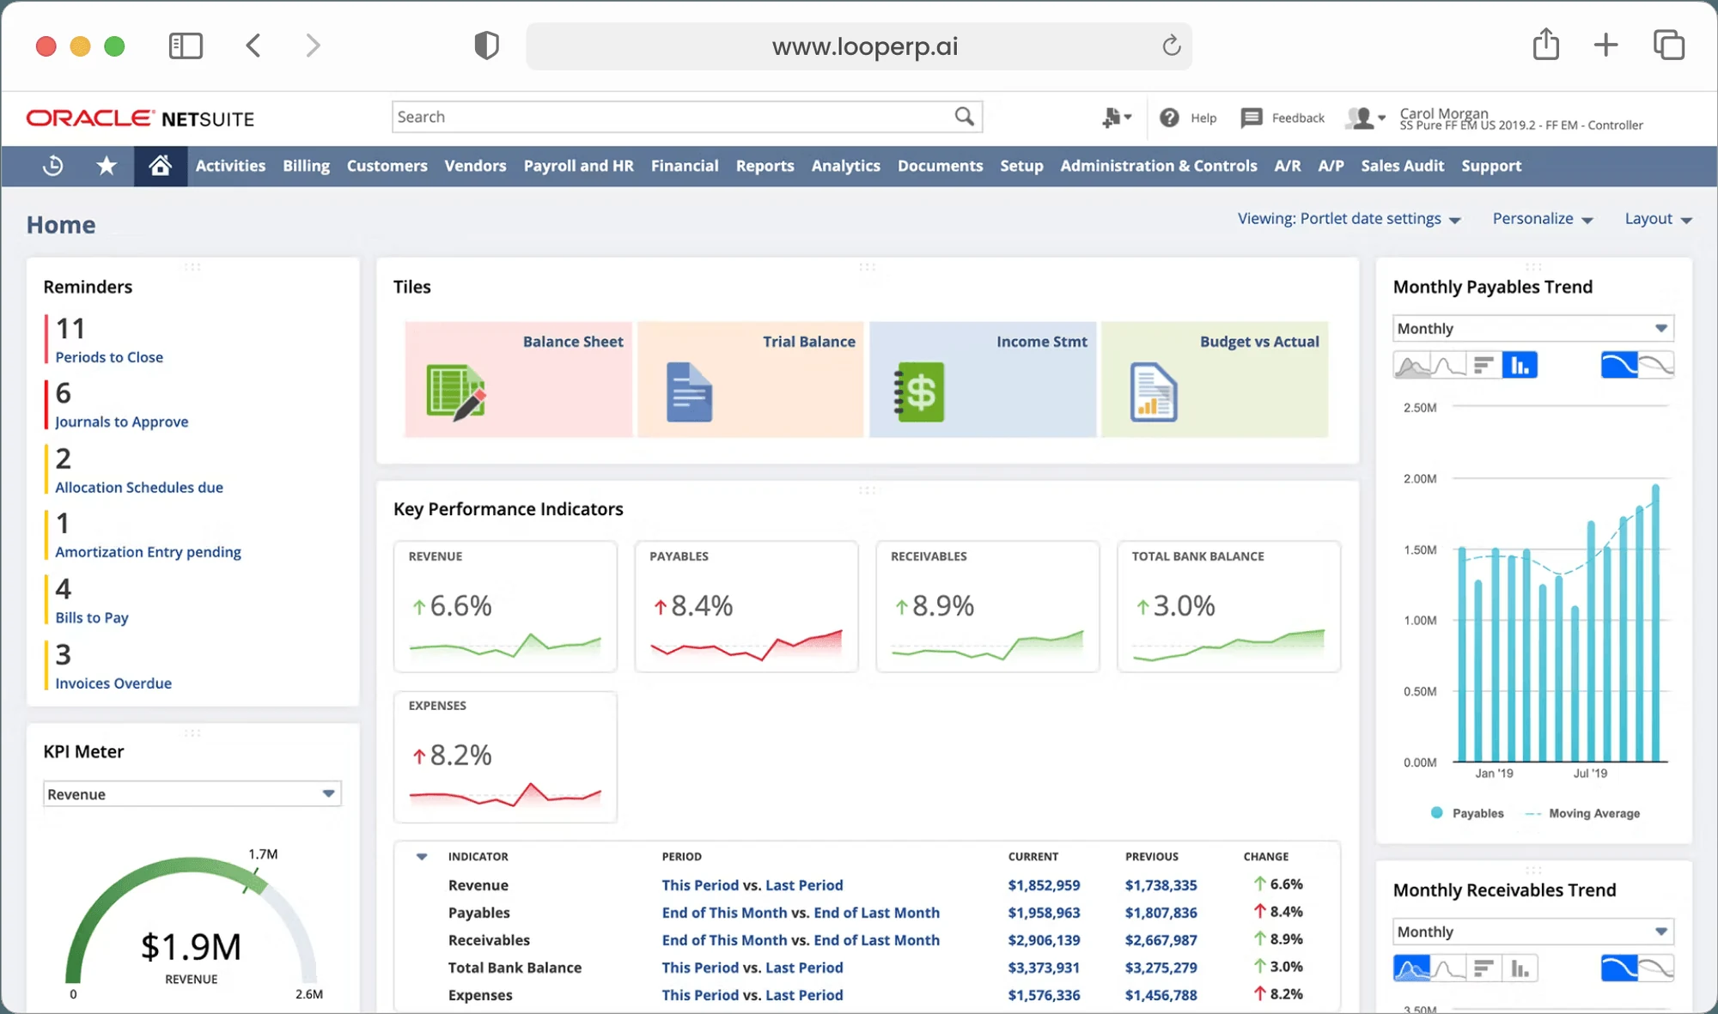The height and width of the screenshot is (1014, 1718).
Task: Enable moving average line in Receivables Trend
Action: click(x=1619, y=968)
